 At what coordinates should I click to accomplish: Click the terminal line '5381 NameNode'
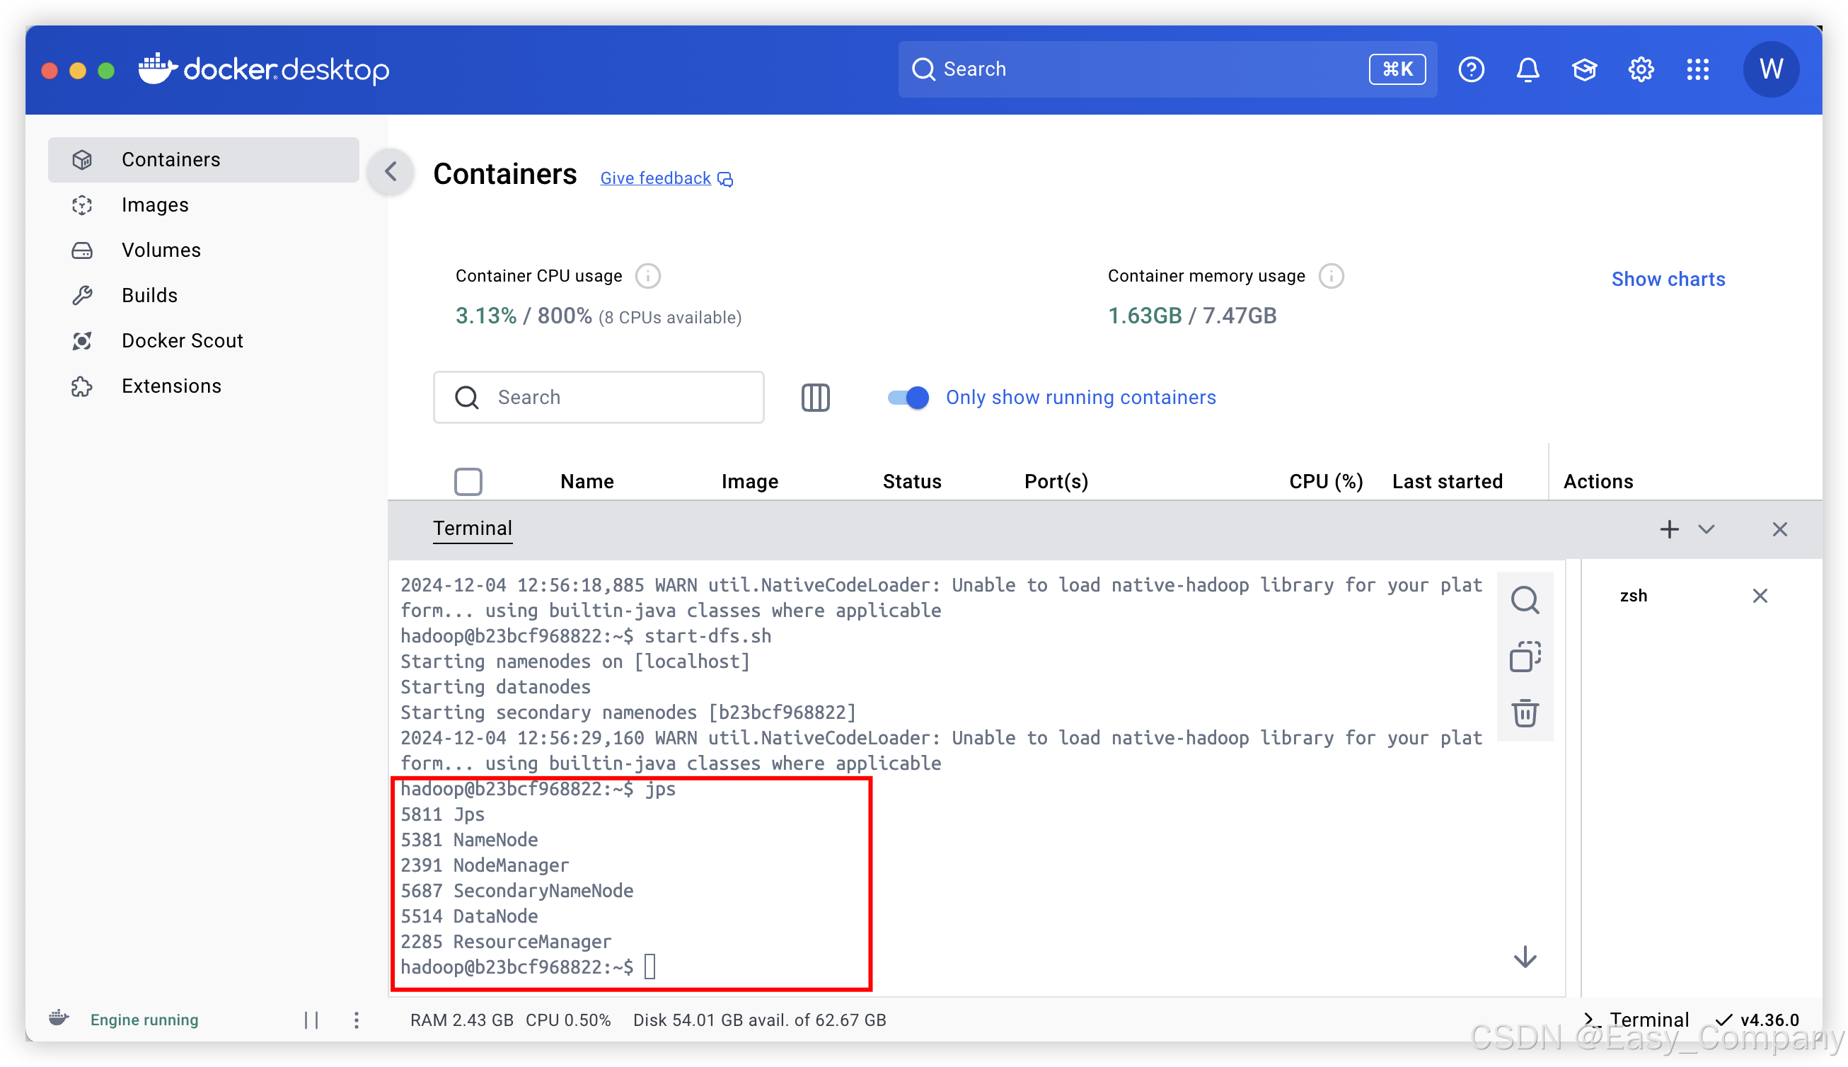(469, 840)
